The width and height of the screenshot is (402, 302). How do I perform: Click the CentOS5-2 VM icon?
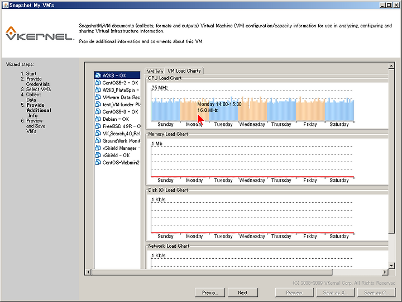coord(98,83)
